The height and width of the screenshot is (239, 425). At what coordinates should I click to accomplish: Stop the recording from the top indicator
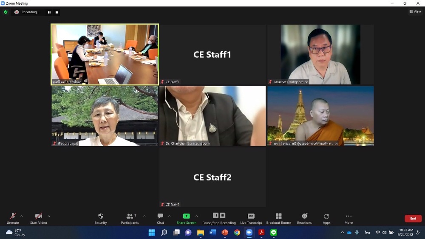point(57,12)
